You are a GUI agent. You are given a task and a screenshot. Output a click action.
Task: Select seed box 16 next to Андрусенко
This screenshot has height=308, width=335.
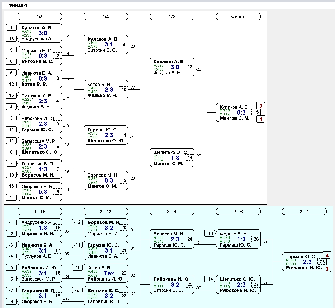(x=11, y=39)
